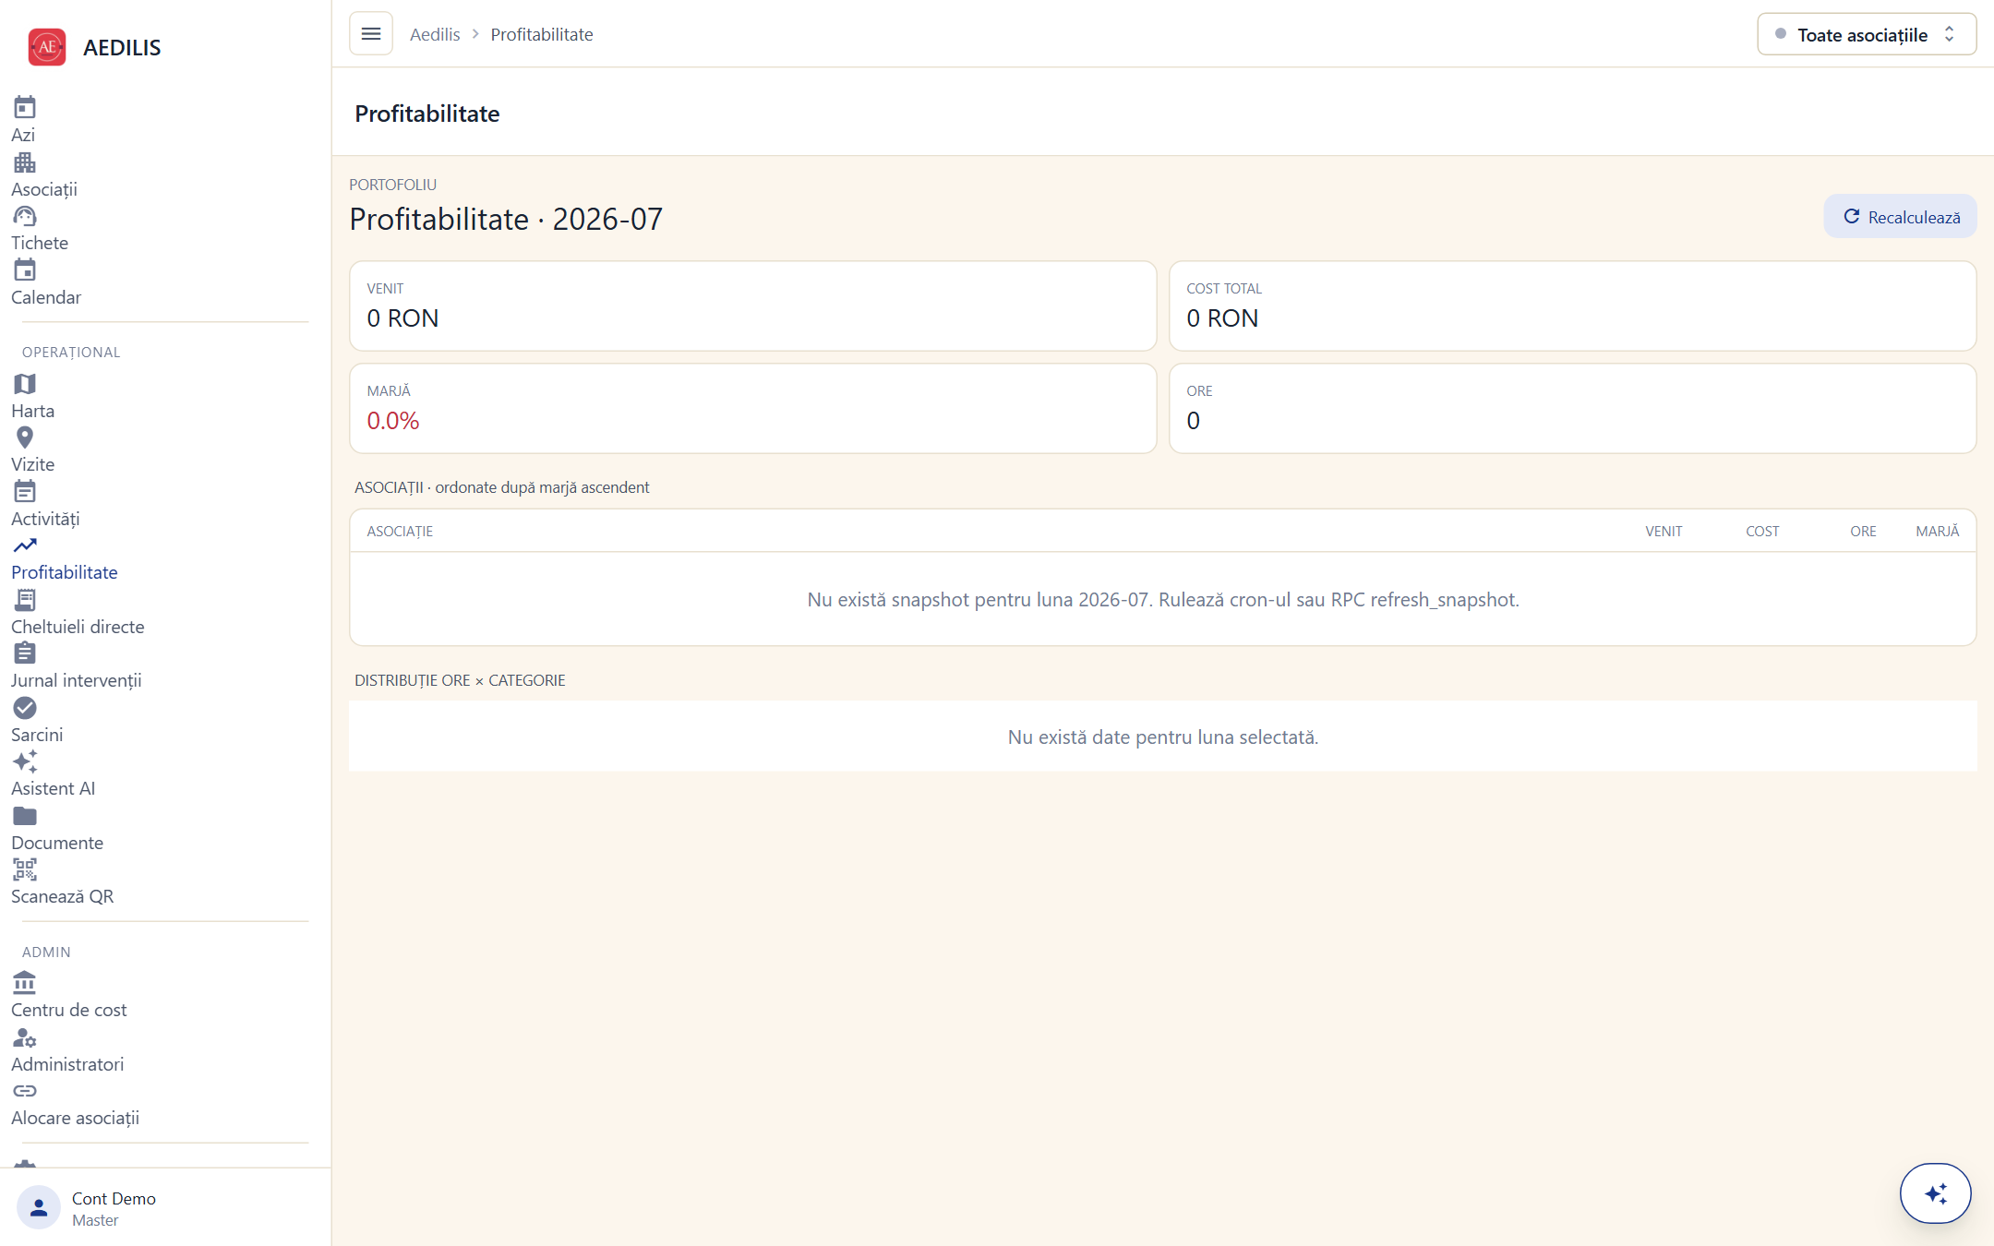Sort table by MARJĂ column header

point(1937,531)
